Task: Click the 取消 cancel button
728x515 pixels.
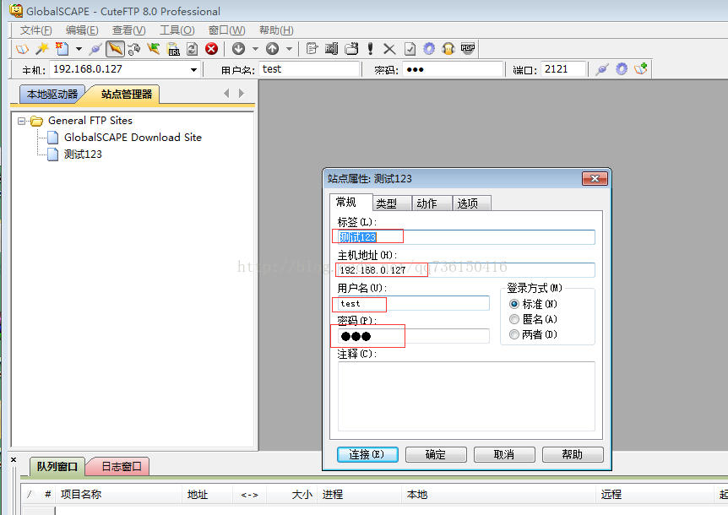Action: tap(504, 455)
